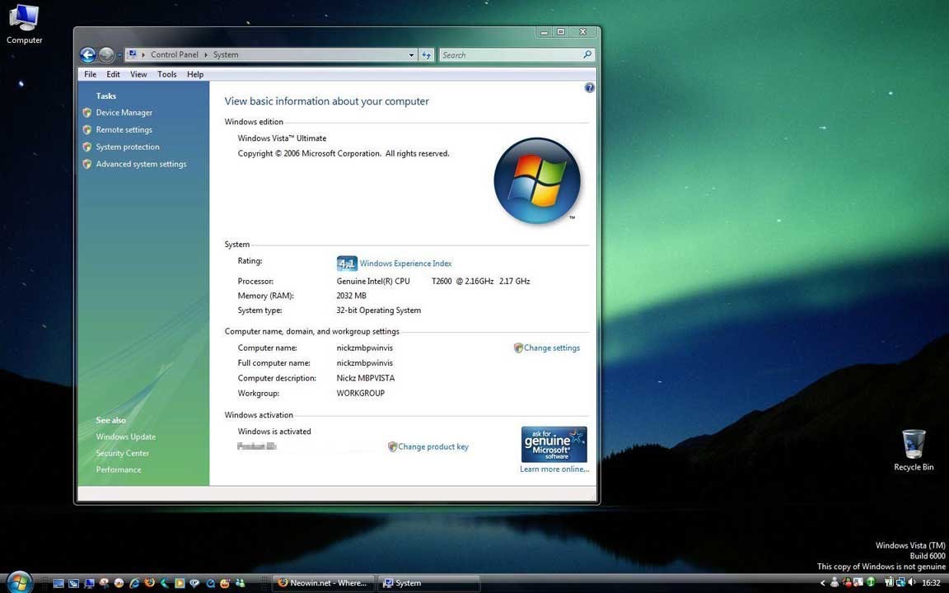Click the blue help question mark icon
The width and height of the screenshot is (949, 593).
point(590,88)
